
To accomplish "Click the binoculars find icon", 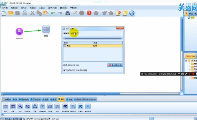I will (68, 13).
